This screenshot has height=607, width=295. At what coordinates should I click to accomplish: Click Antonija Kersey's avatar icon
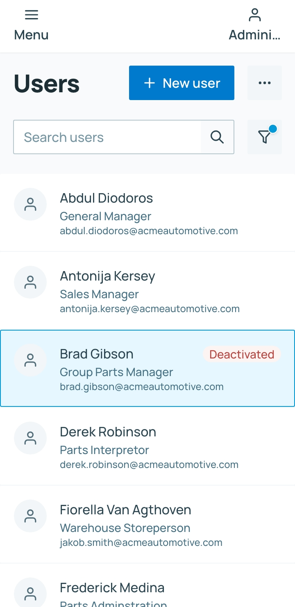30,282
